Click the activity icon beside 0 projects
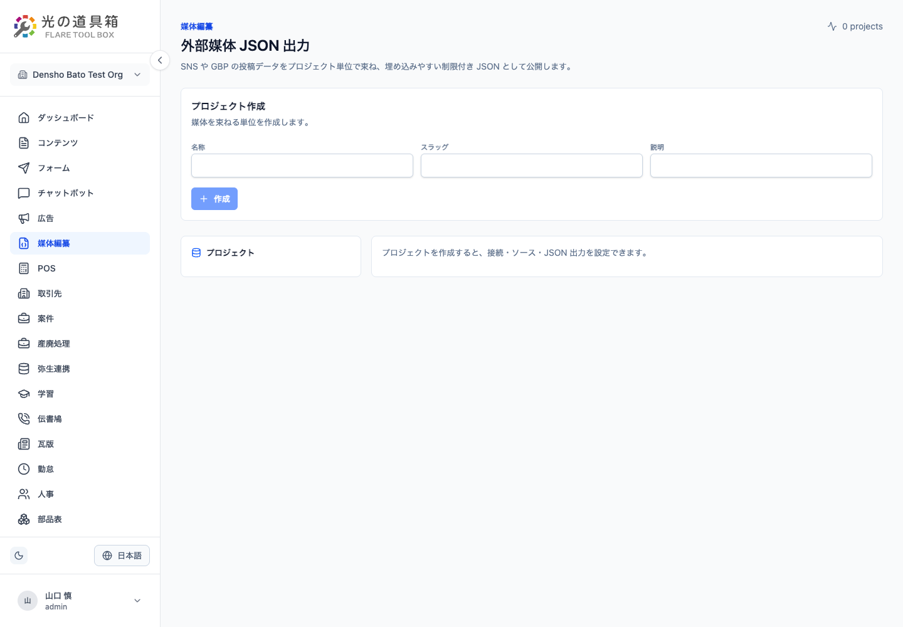Screen dimensions: 903x627 [832, 26]
